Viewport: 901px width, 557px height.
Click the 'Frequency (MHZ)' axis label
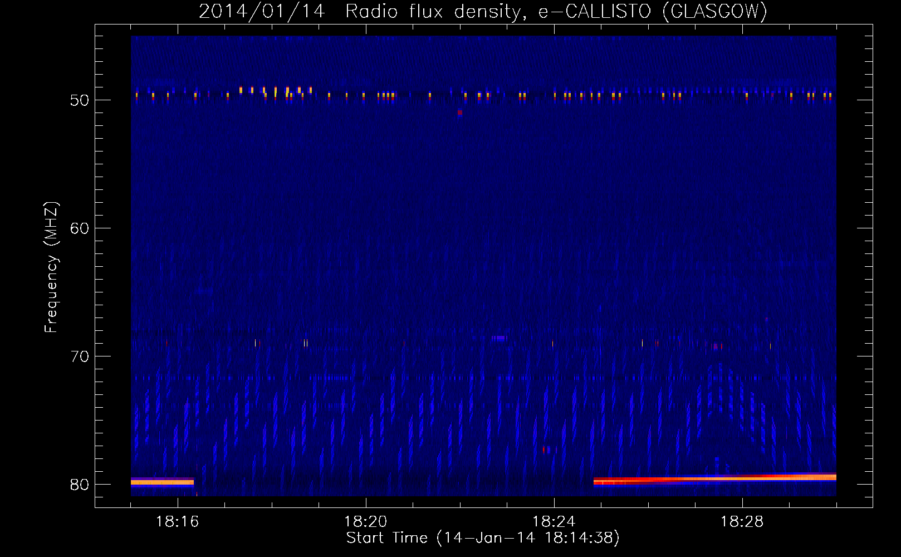tap(51, 267)
